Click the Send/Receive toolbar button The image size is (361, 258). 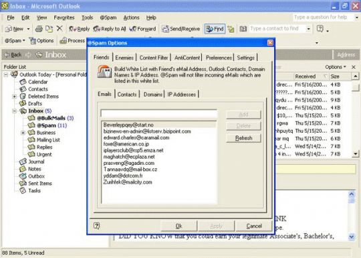click(x=180, y=29)
